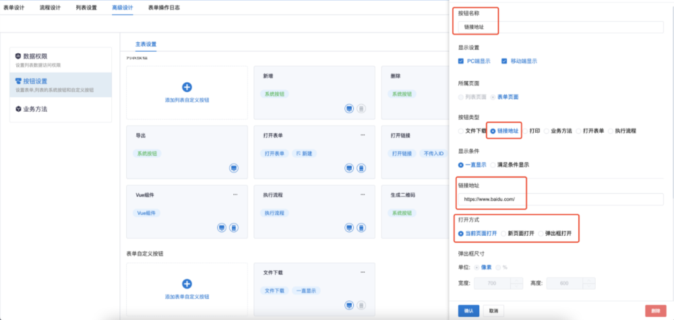Click the 取消 button
The height and width of the screenshot is (320, 674).
pyautogui.click(x=494, y=311)
